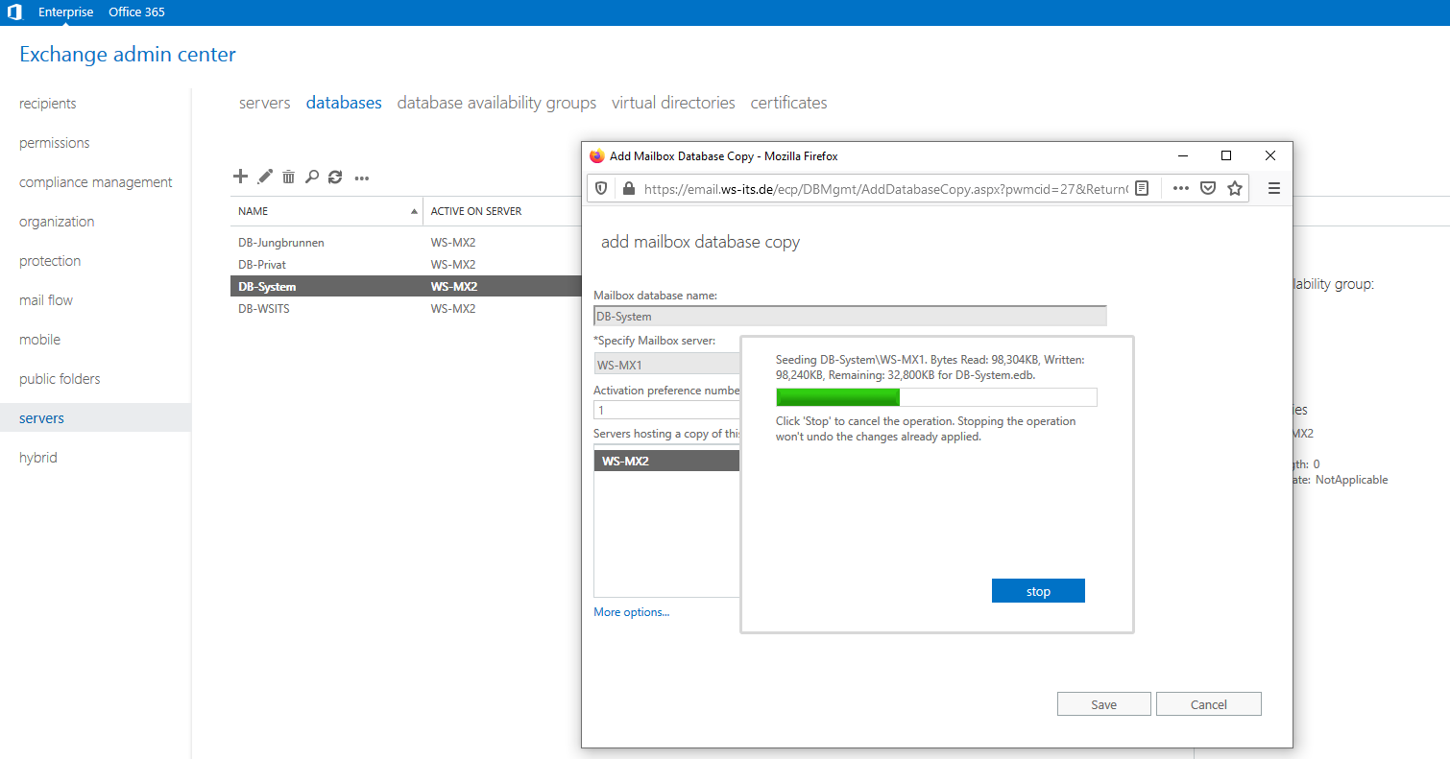1450x759 pixels.
Task: Select DB-System database row
Action: coord(406,286)
